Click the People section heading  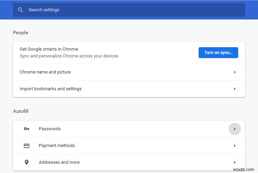(20, 33)
